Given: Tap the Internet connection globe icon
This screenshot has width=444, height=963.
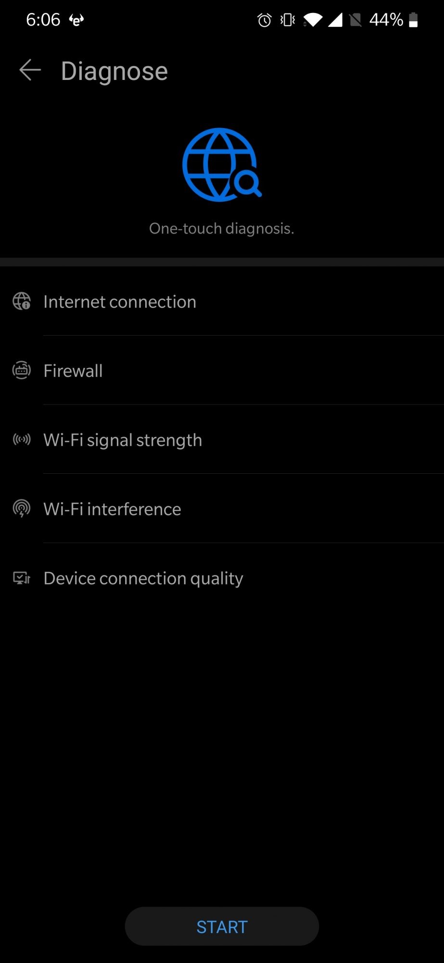Looking at the screenshot, I should tap(22, 301).
